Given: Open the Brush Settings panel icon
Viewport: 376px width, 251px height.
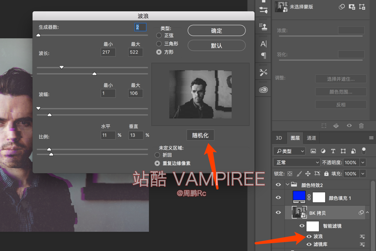Looking at the screenshot, I should 263,10.
